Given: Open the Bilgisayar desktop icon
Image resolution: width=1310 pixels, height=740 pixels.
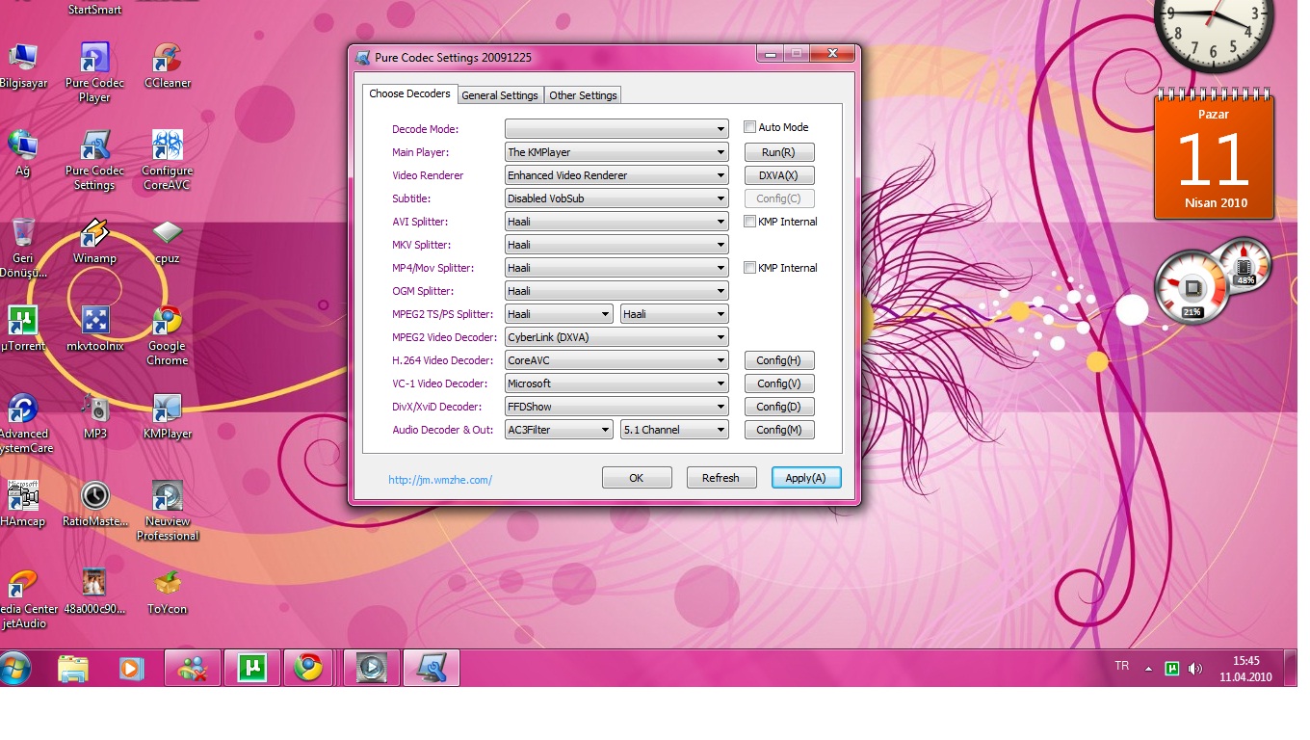Looking at the screenshot, I should point(23,66).
